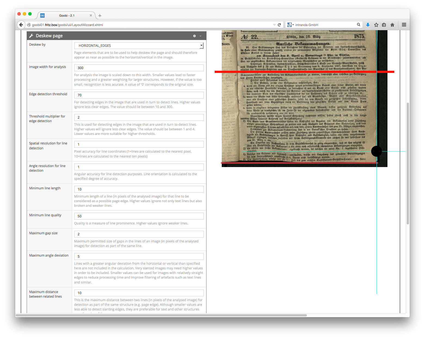This screenshot has width=425, height=339.
Task: Click the page's vertical scrollbar
Action: 408,163
